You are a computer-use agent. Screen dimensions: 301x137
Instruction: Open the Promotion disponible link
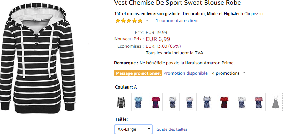pyautogui.click(x=185, y=73)
